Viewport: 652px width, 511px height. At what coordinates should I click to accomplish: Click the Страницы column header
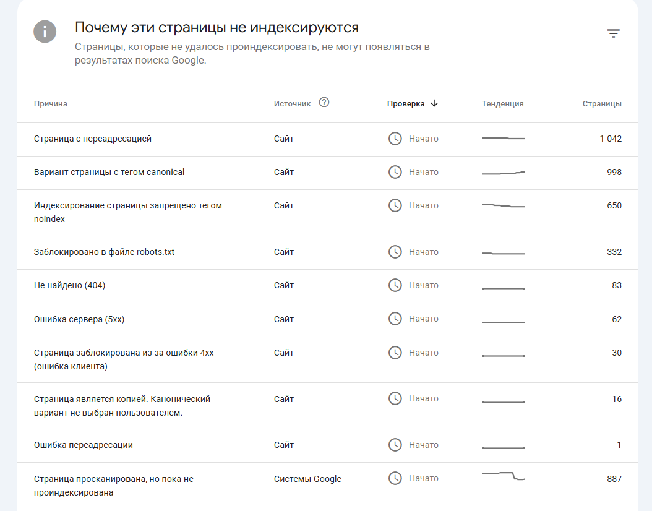tap(602, 104)
